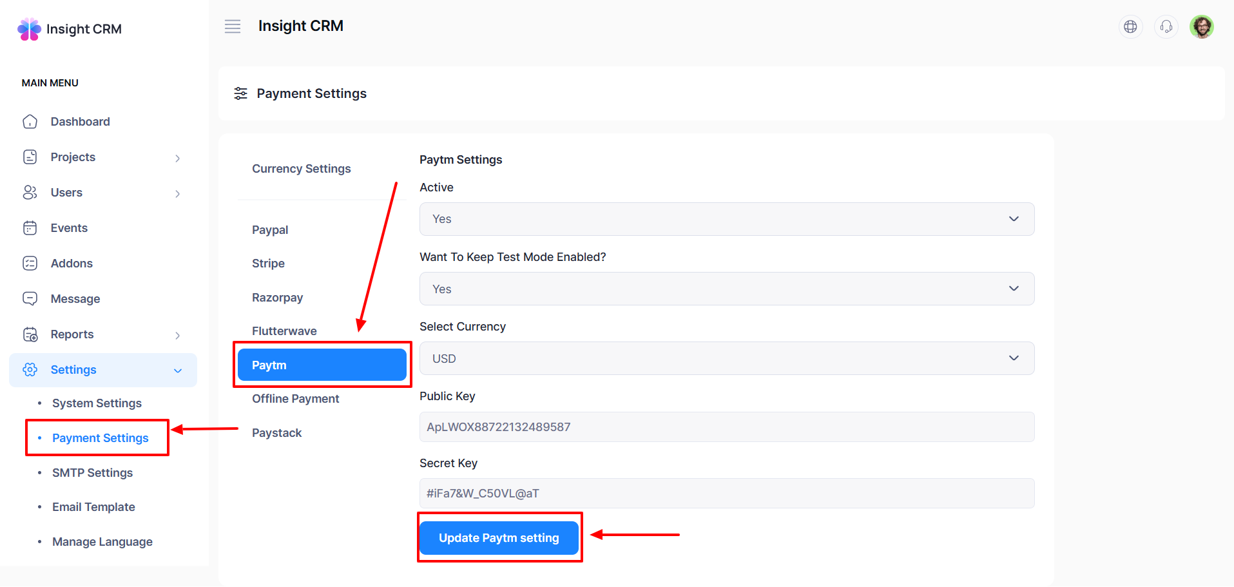Open the user profile avatar
Screen dimensions: 1234x587
tap(1201, 26)
